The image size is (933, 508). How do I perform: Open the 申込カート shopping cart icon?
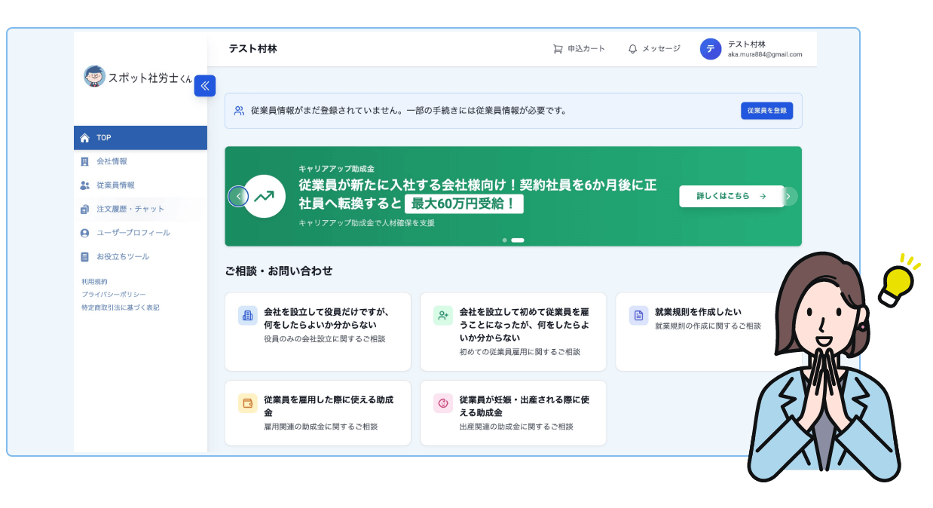pos(558,49)
